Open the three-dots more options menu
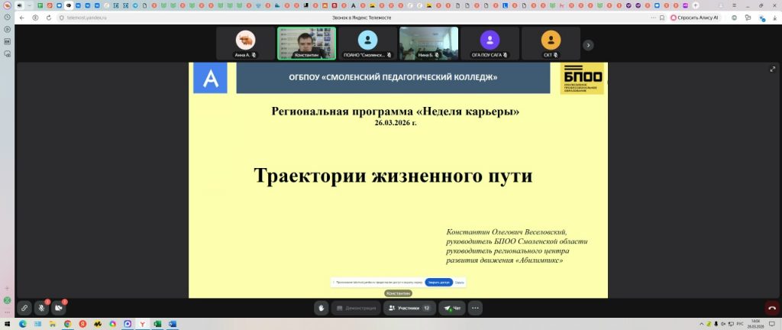The width and height of the screenshot is (782, 330). 476,308
